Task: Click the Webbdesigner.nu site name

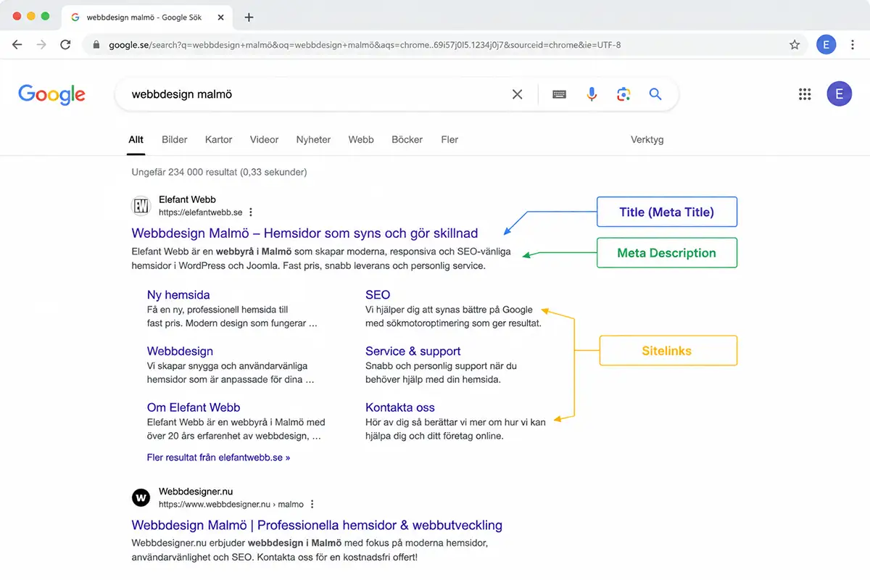Action: pyautogui.click(x=196, y=492)
